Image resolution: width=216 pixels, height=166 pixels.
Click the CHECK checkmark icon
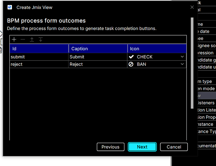coord(131,57)
